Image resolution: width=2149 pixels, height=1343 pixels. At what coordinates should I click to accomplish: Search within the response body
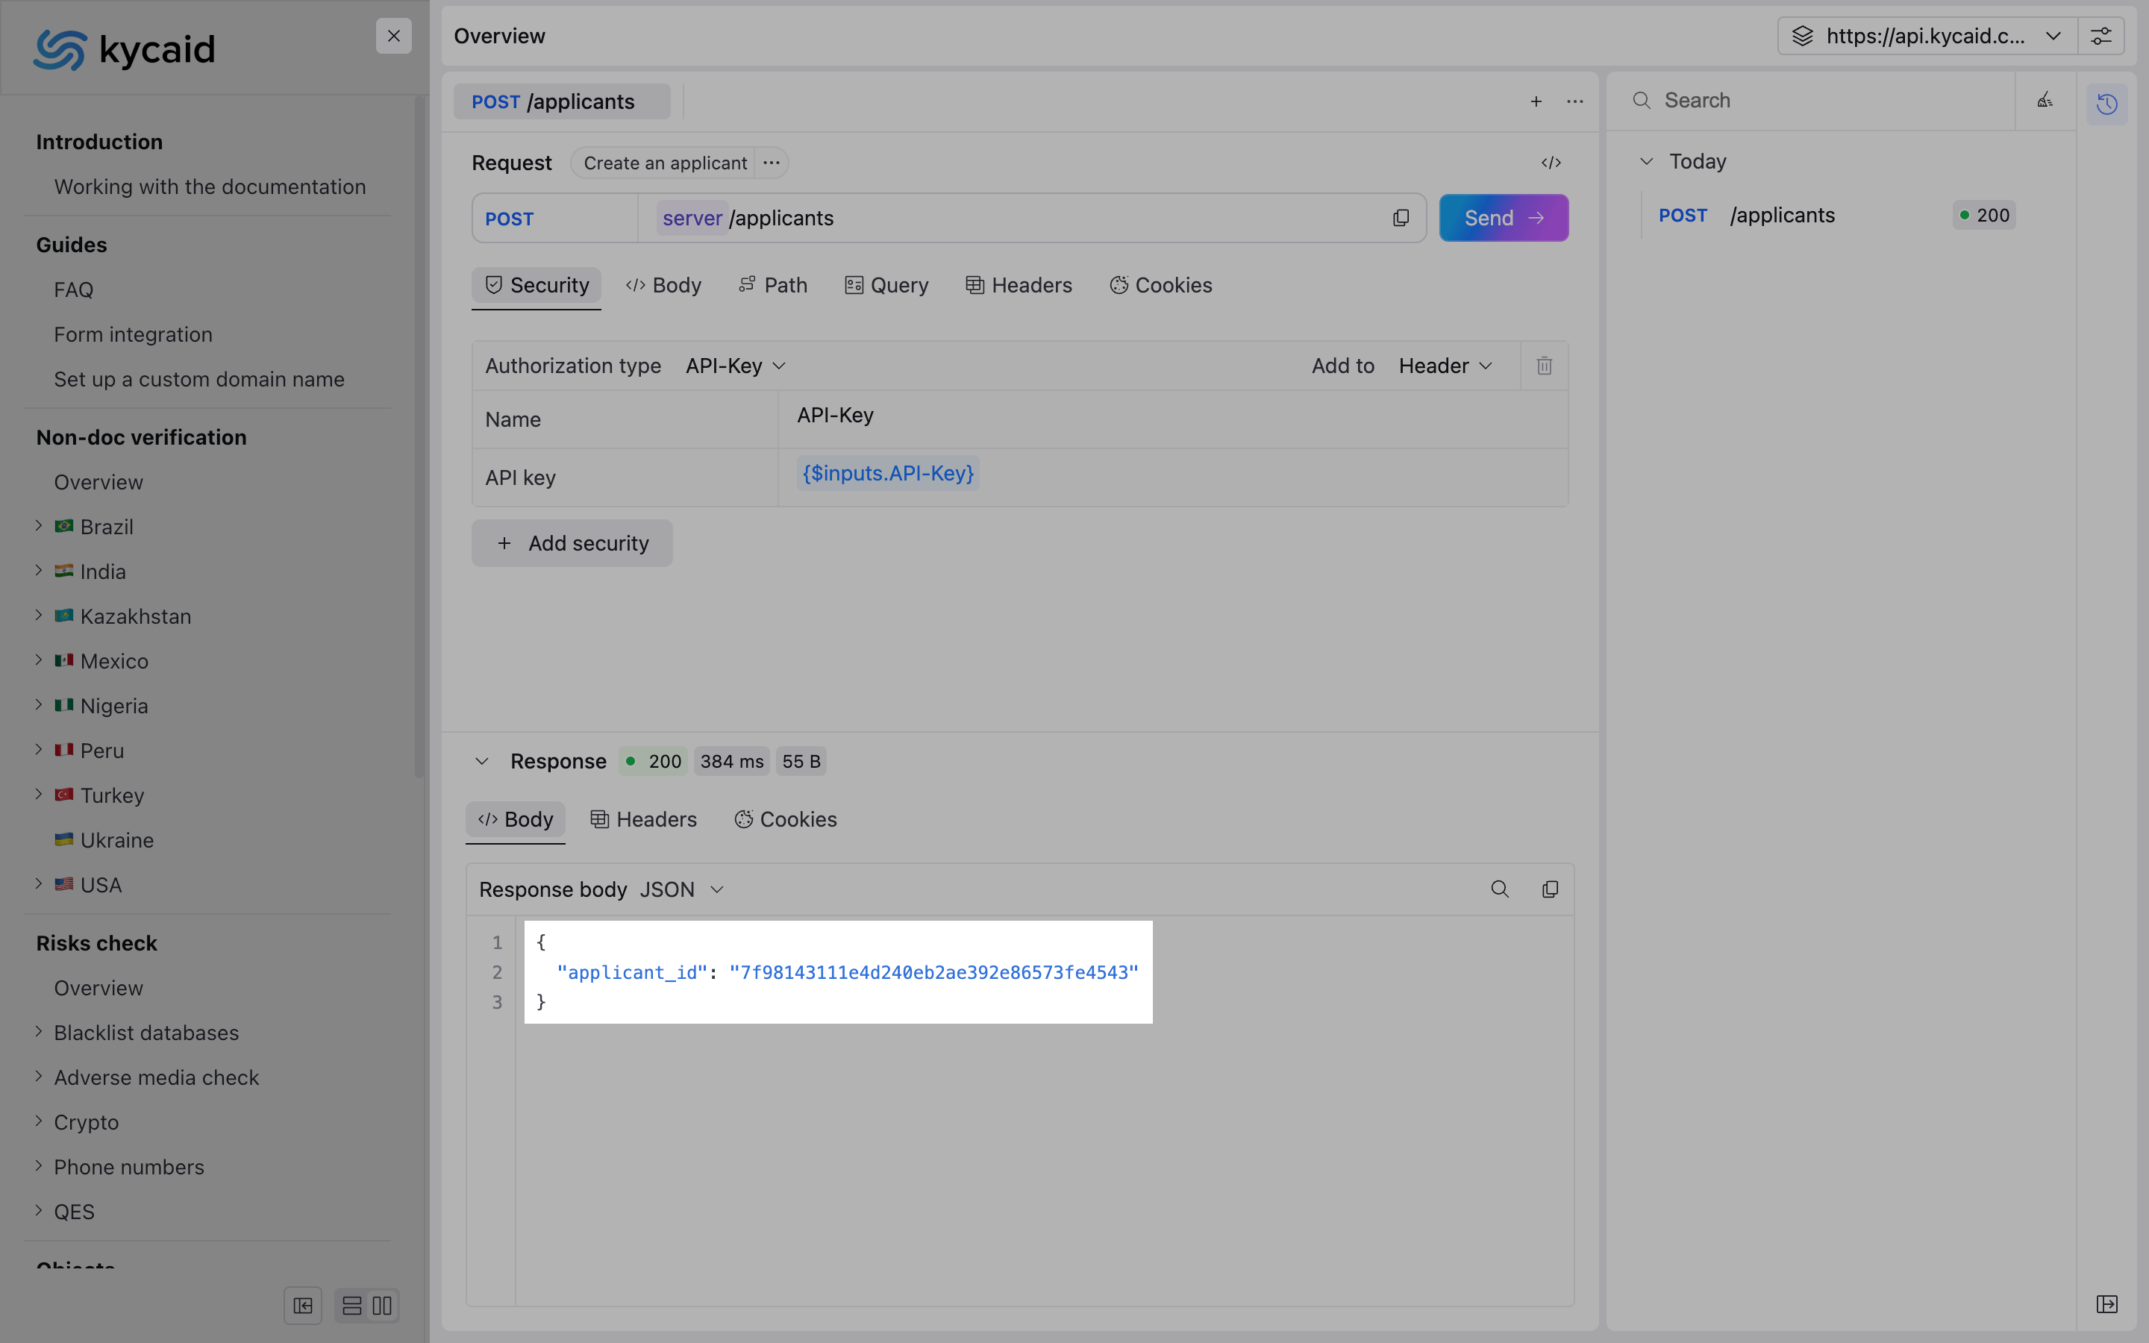point(1499,889)
